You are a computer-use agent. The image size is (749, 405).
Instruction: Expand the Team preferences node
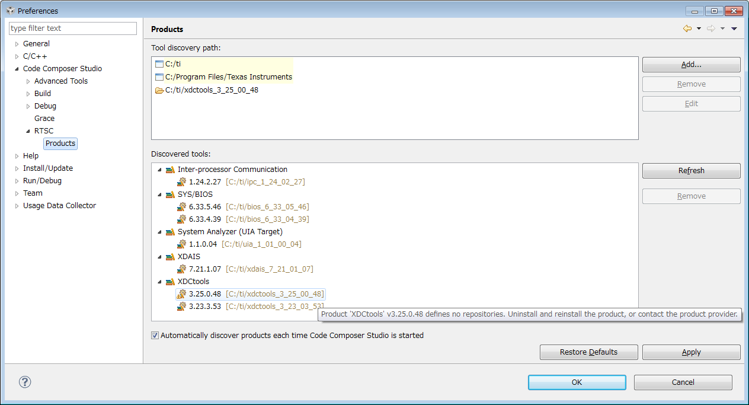(17, 193)
